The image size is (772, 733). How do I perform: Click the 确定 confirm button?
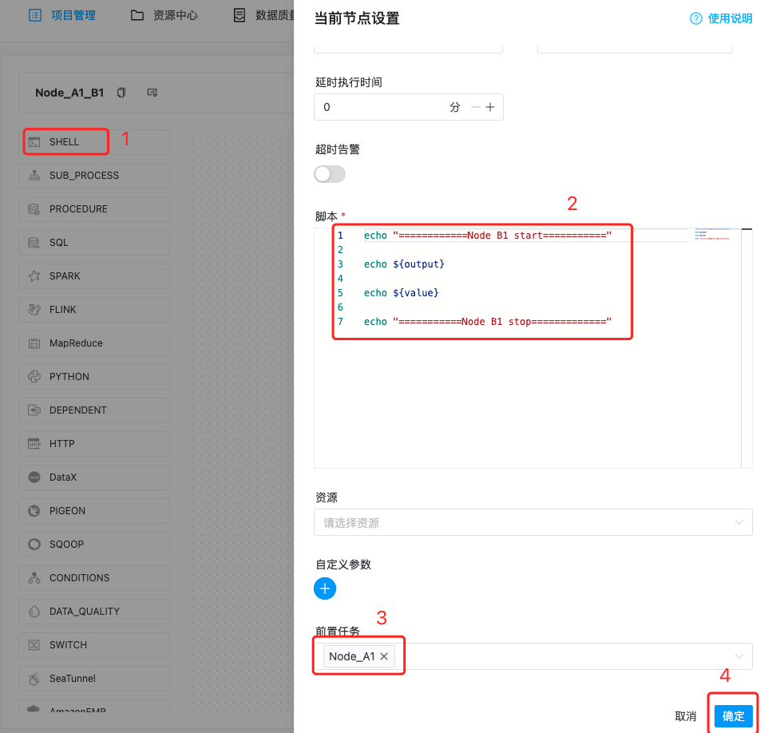[734, 715]
